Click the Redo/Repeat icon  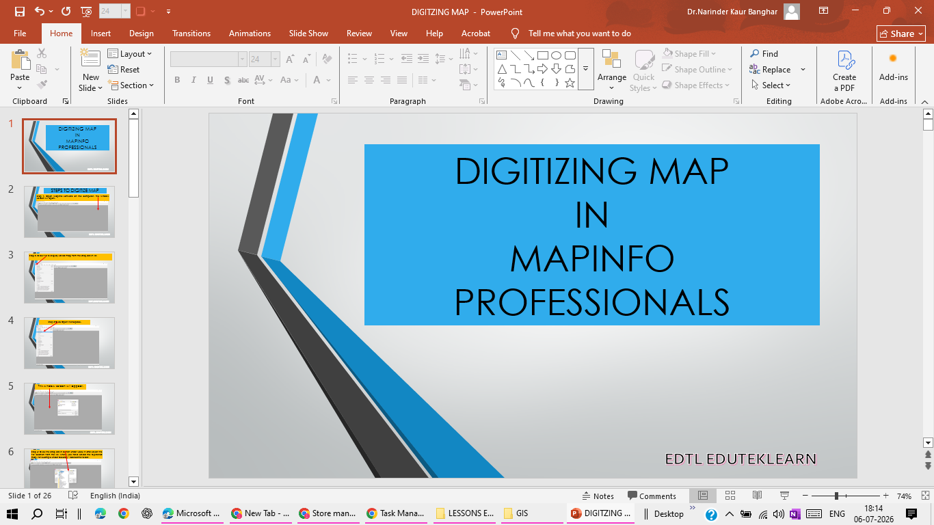[x=66, y=12]
